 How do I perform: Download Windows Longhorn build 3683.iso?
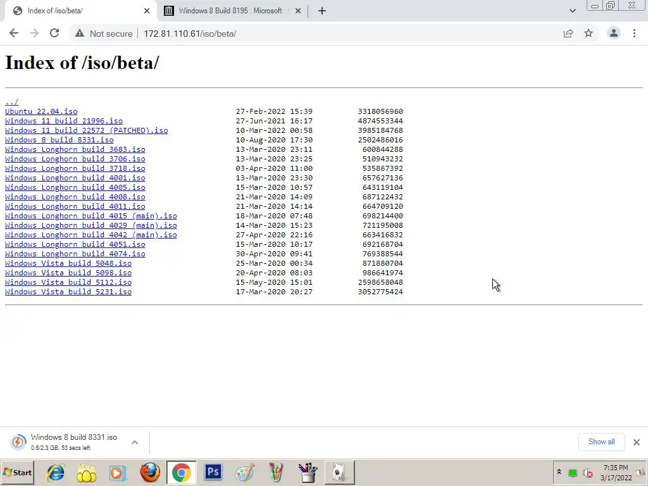75,149
